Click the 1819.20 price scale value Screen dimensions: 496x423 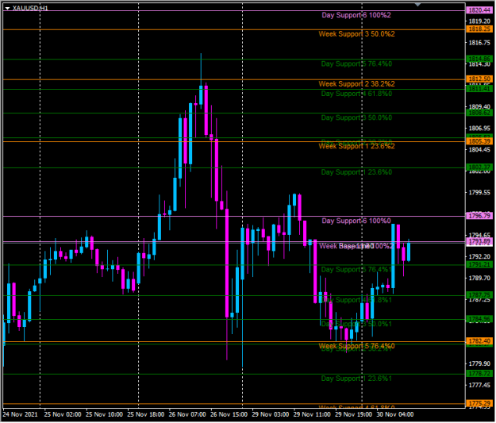pyautogui.click(x=479, y=21)
